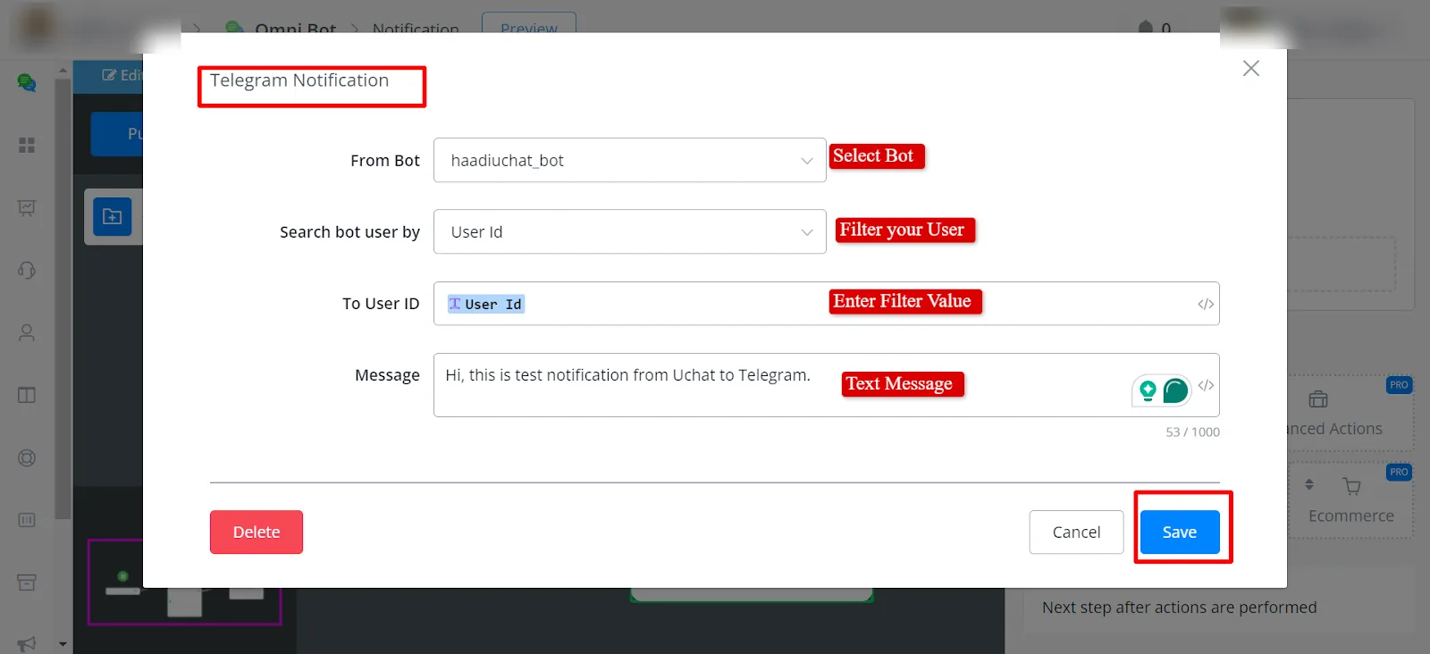Open the dashboard grid icon in sidebar
Screen dimensions: 1430x654
(27, 145)
